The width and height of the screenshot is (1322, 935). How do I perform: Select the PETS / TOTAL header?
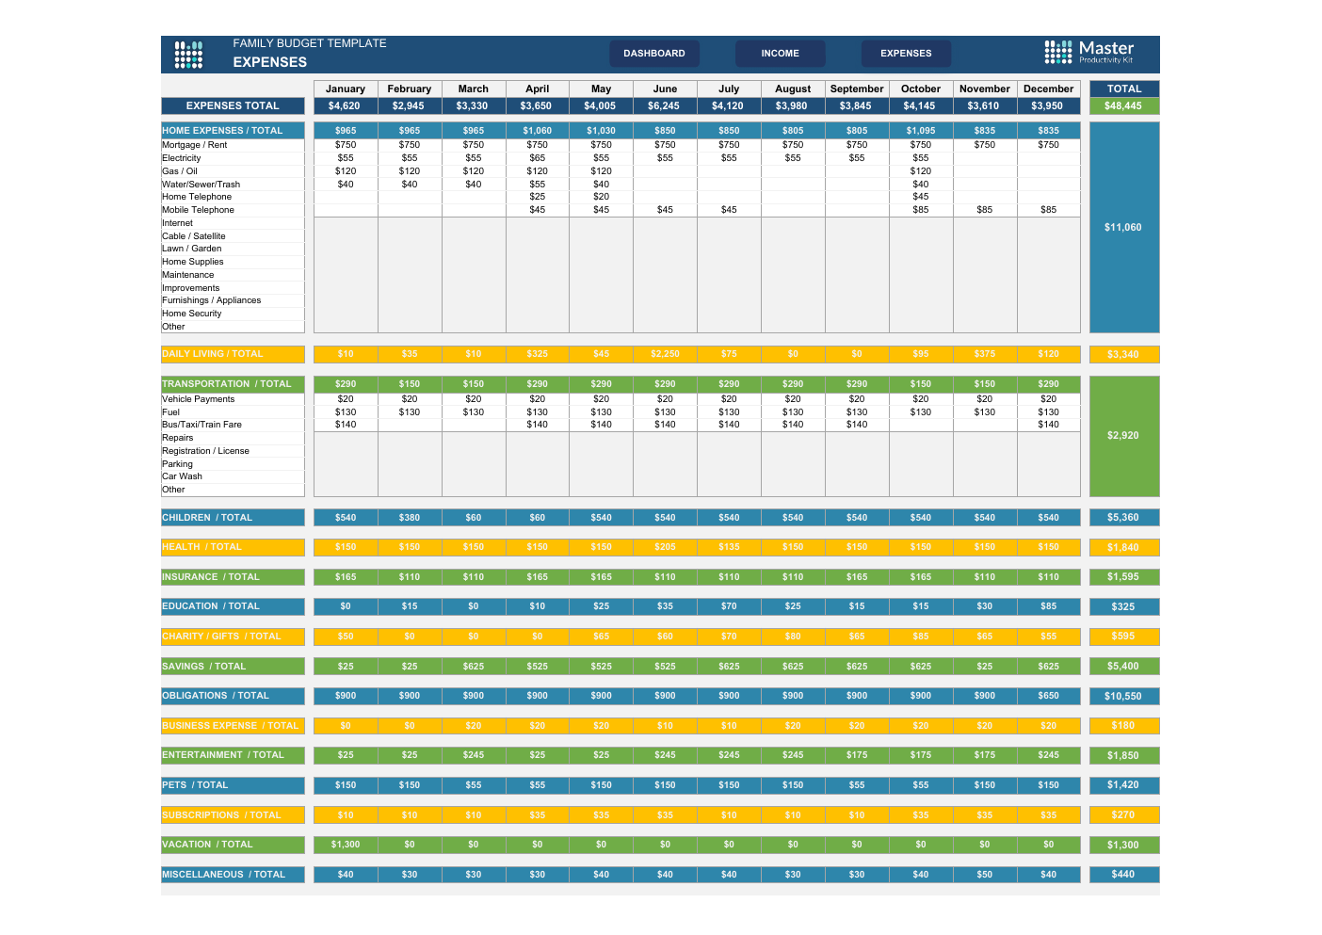[233, 785]
